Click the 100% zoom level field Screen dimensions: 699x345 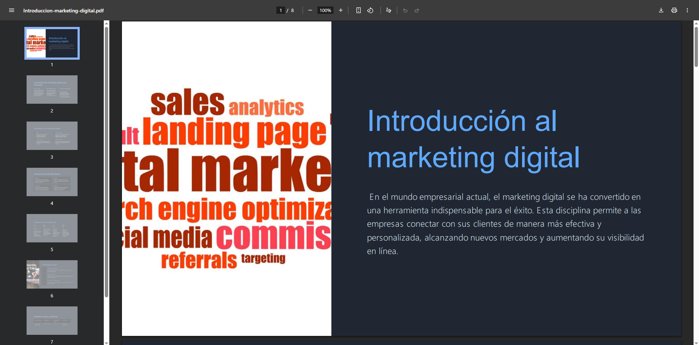click(325, 11)
